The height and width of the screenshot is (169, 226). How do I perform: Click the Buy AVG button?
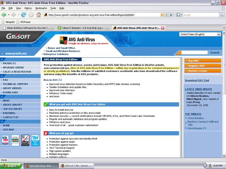click(203, 61)
